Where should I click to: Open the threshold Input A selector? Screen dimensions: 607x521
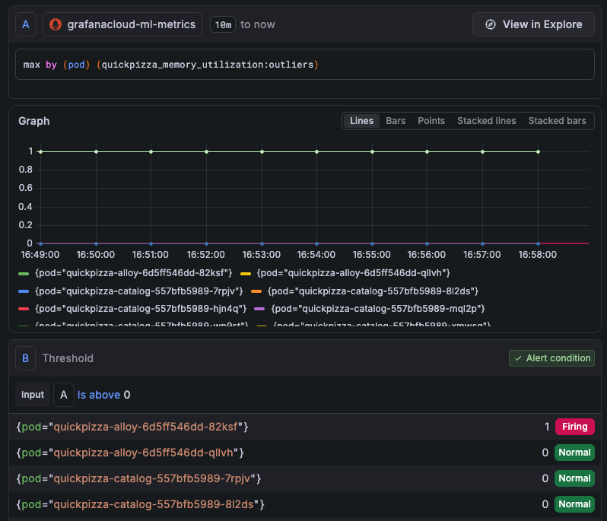click(x=64, y=395)
